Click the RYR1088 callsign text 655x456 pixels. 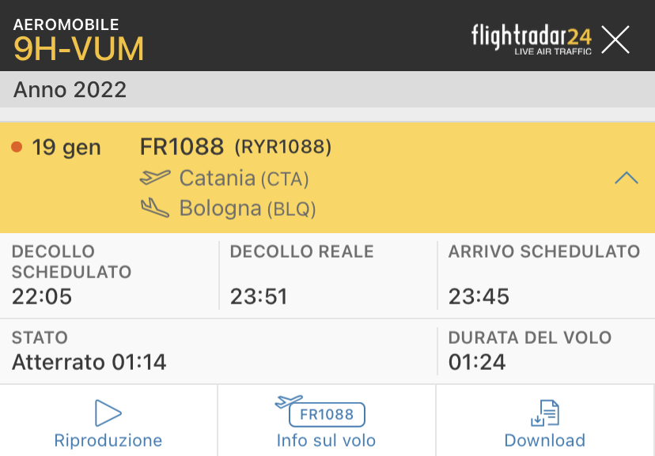click(282, 147)
